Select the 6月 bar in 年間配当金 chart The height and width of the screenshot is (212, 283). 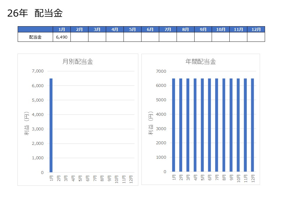tap(209, 125)
